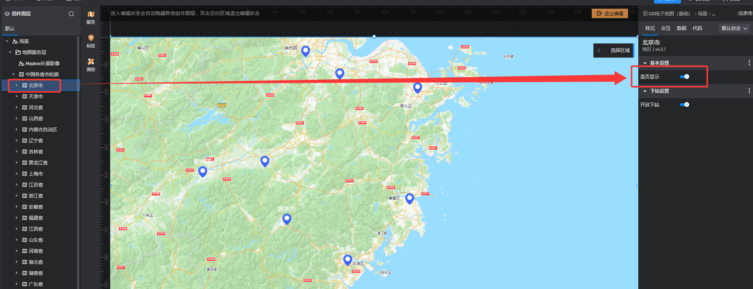Collapse the 基本设置 section

click(645, 63)
